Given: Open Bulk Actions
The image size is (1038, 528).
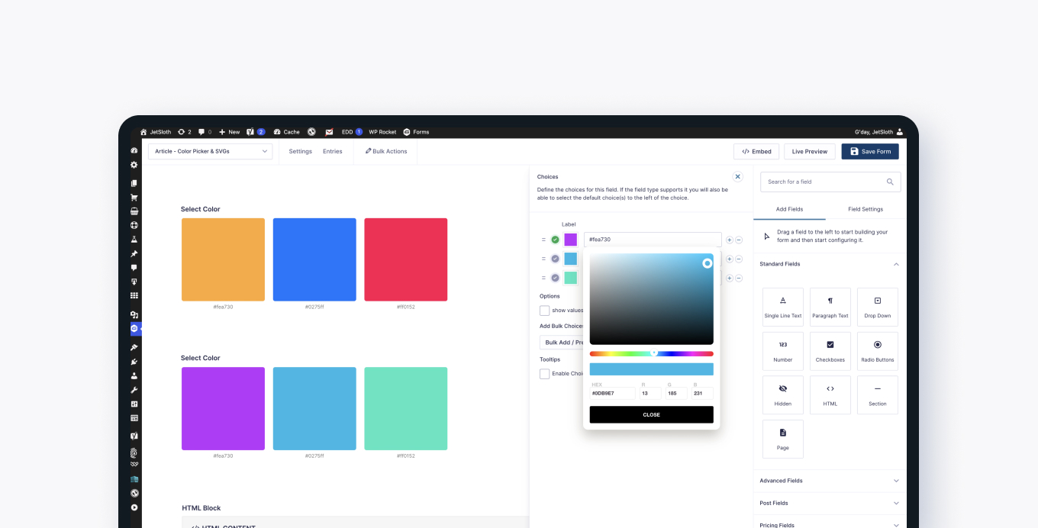Looking at the screenshot, I should 386,151.
